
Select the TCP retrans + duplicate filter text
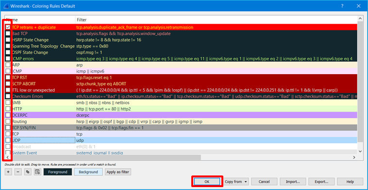(134, 28)
